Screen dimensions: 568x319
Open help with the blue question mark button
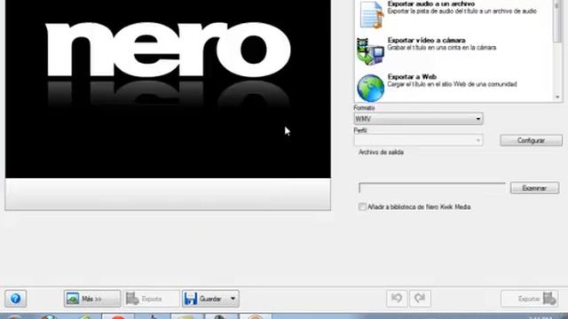coord(16,299)
